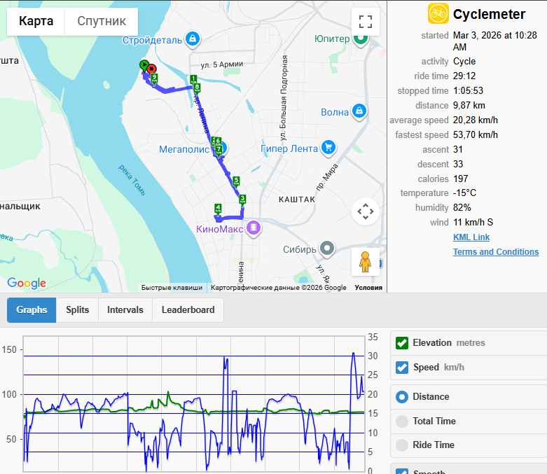The width and height of the screenshot is (547, 474).
Task: Select the Ride Time radio option
Action: tap(402, 445)
